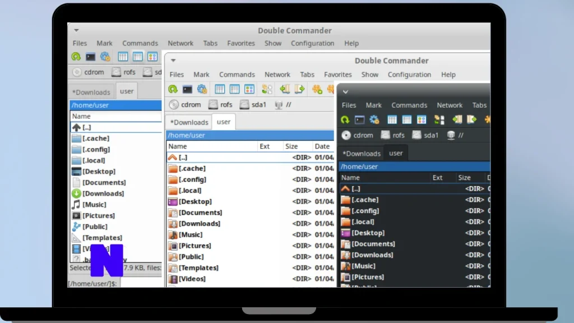Click the /home/user path bar in the middle window

250,135
